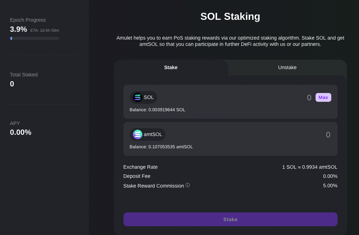Open Stake Reward Commission info icon

tap(188, 185)
